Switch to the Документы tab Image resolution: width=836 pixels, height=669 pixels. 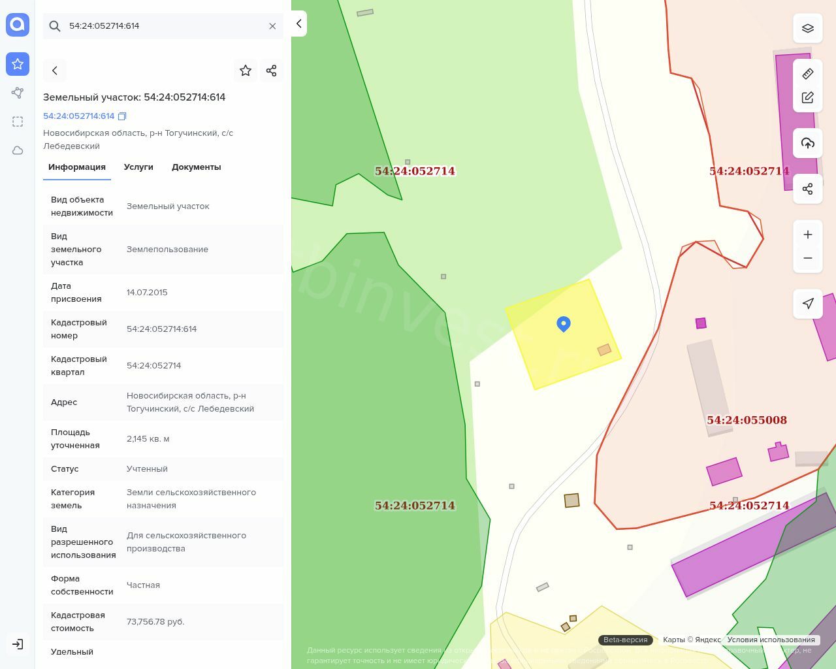tap(196, 167)
